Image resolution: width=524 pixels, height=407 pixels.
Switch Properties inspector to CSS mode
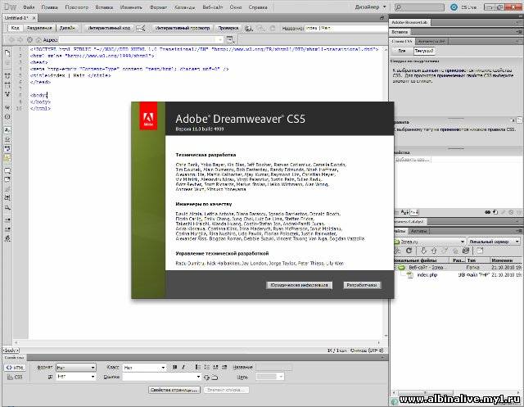click(x=15, y=377)
